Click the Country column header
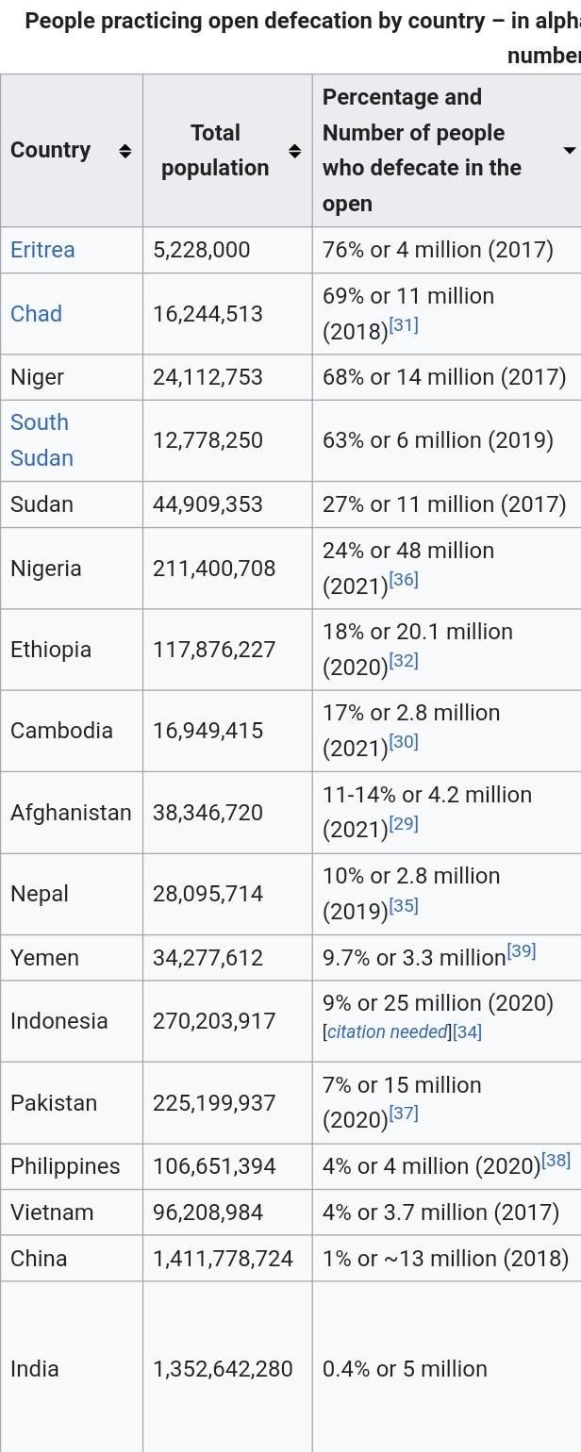Screen dimensions: 581x1452 pyautogui.click(x=51, y=151)
